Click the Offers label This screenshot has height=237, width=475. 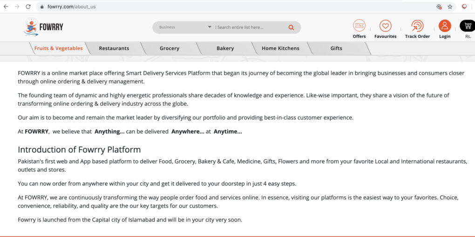pyautogui.click(x=360, y=36)
